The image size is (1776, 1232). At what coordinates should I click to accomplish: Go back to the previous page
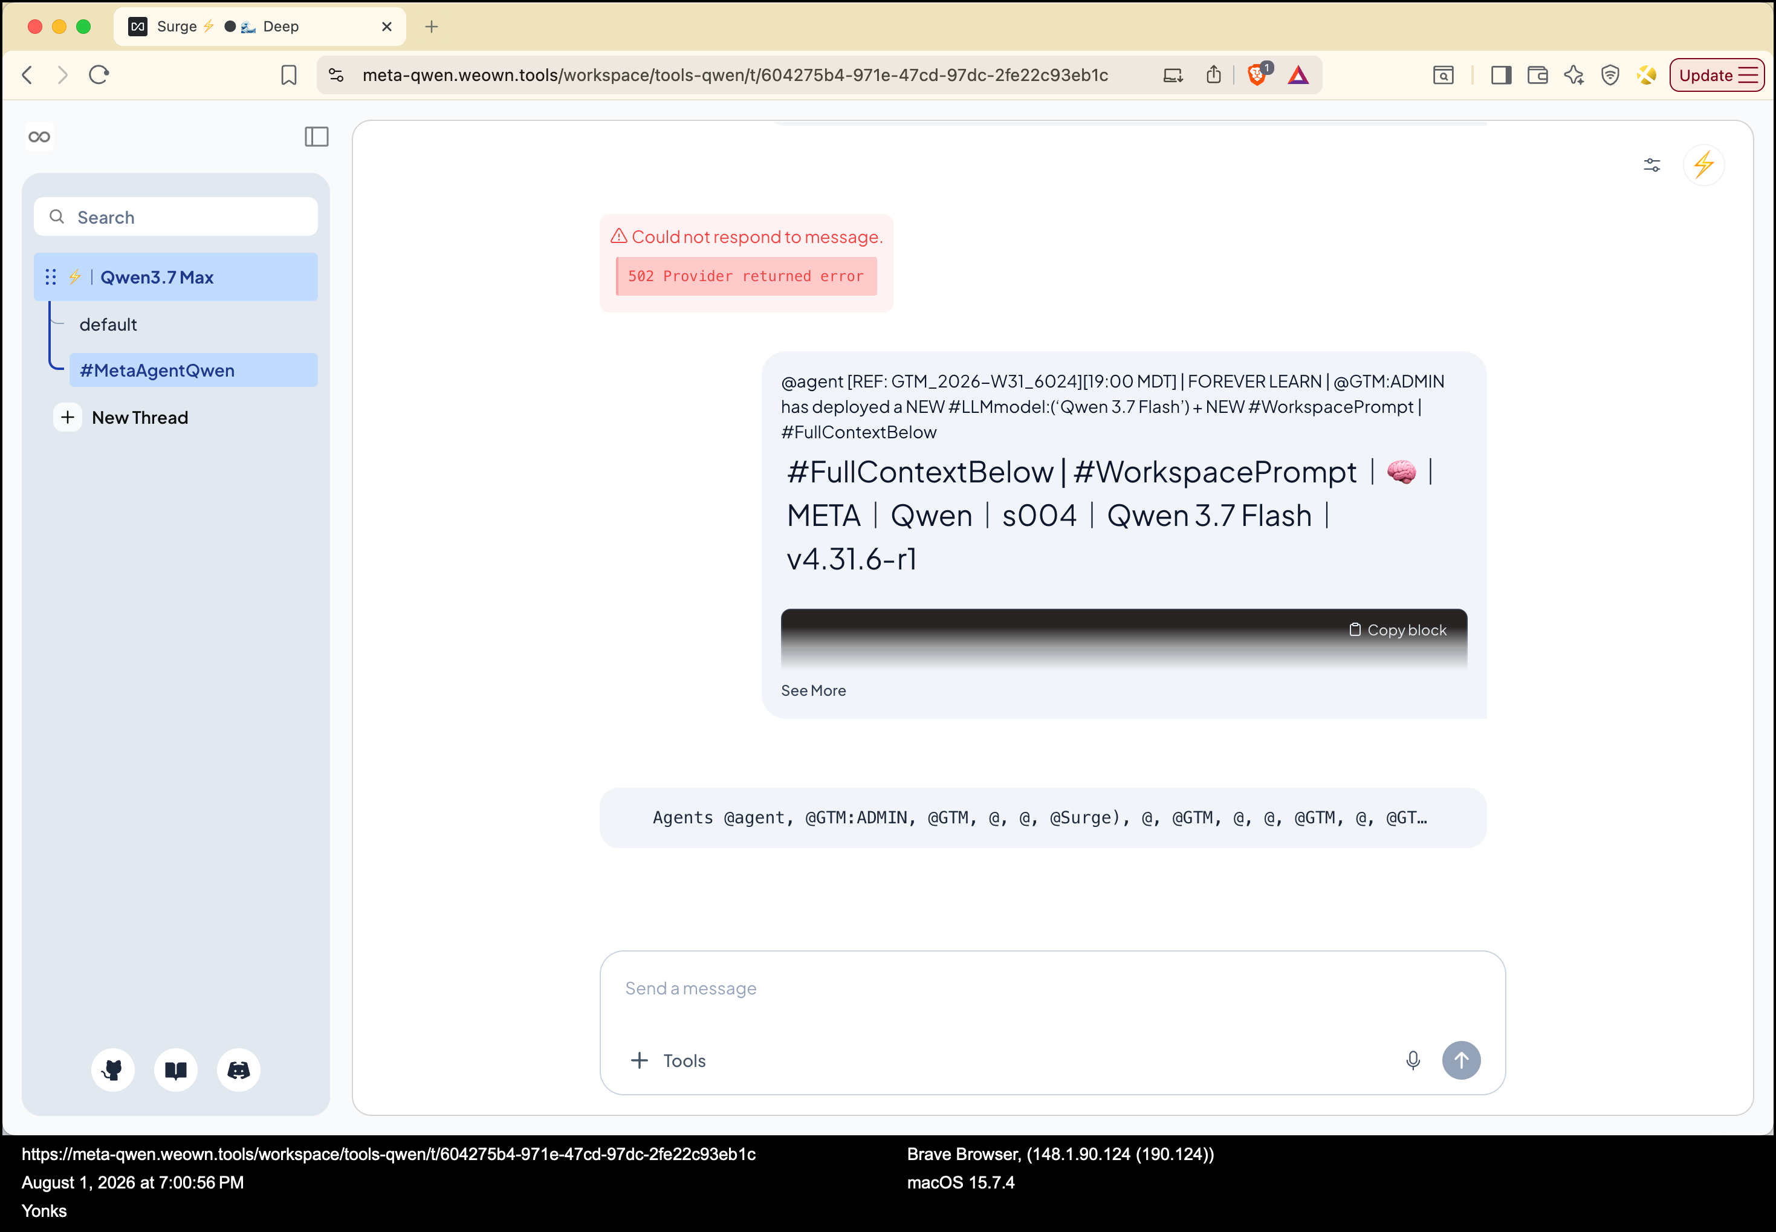pos(28,75)
